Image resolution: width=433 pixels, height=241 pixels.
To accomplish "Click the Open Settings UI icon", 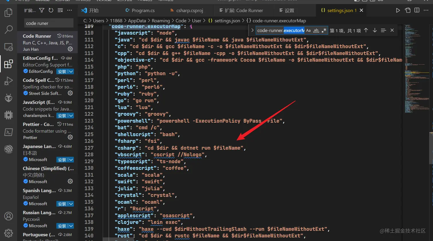I will 408,10.
